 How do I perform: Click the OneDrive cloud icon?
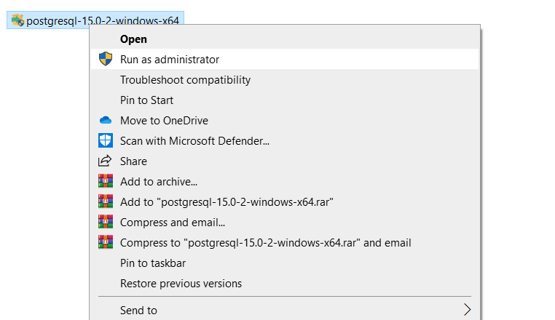tap(106, 121)
